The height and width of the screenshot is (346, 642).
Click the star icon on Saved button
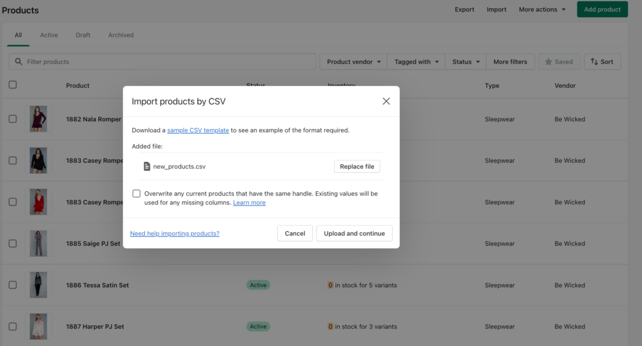pyautogui.click(x=548, y=62)
